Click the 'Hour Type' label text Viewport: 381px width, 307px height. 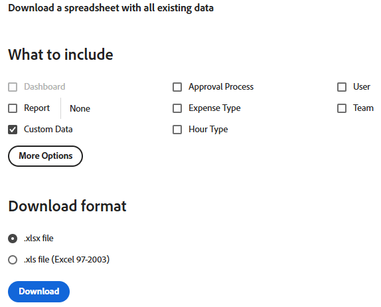(x=208, y=130)
